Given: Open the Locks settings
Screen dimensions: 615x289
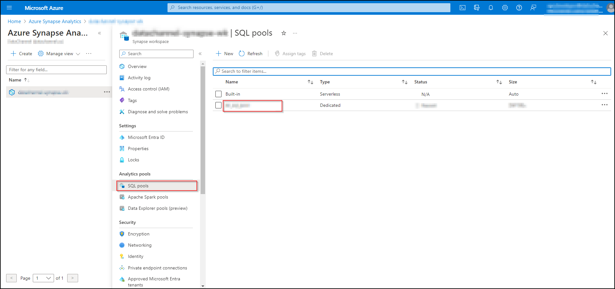Looking at the screenshot, I should (133, 160).
